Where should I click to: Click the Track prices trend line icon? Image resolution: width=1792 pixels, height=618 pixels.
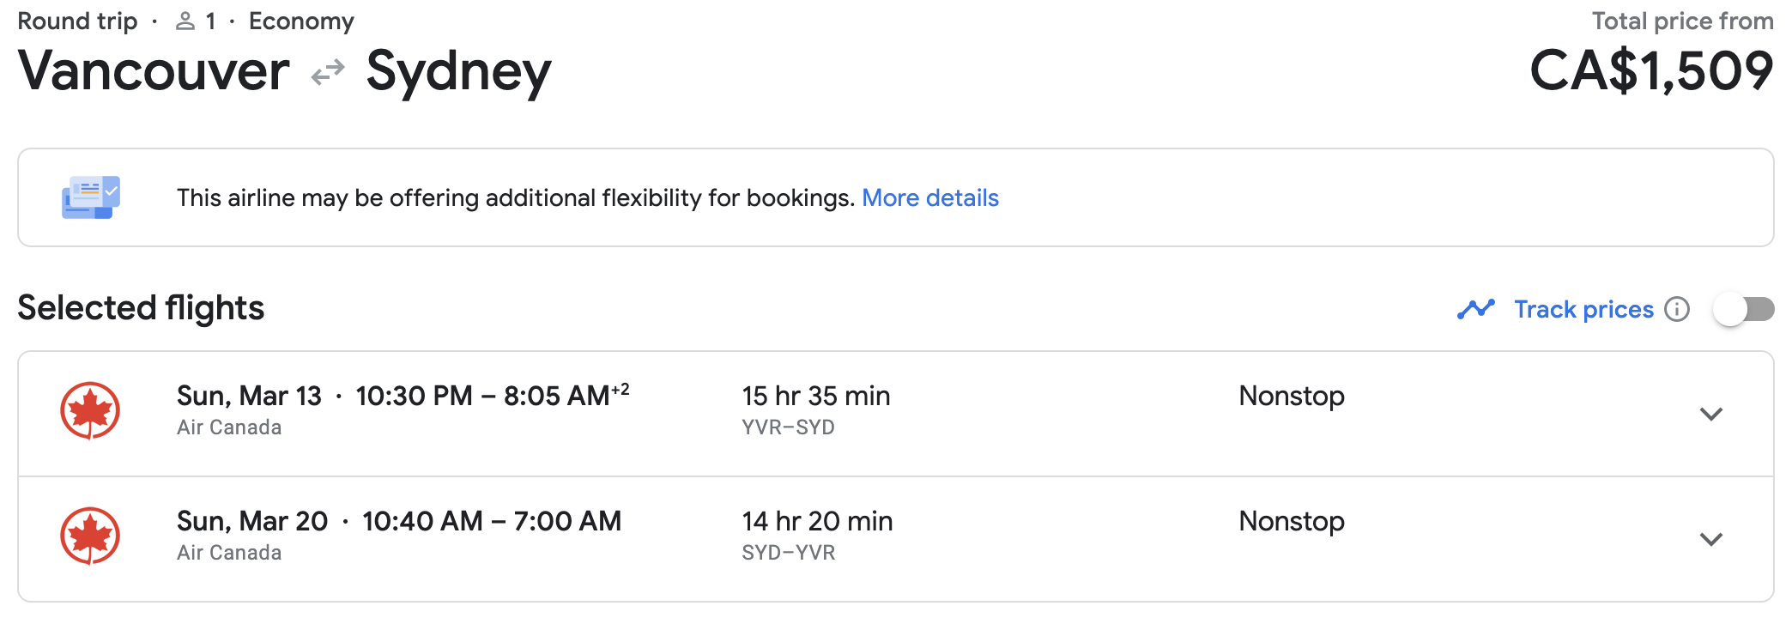pyautogui.click(x=1475, y=309)
